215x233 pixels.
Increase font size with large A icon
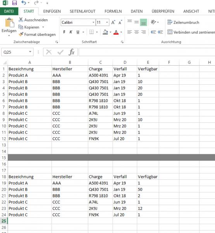click(x=113, y=23)
